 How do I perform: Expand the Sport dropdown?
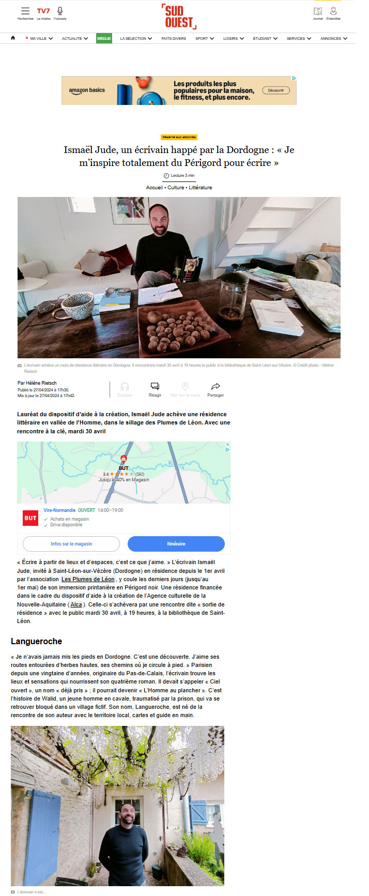[205, 38]
